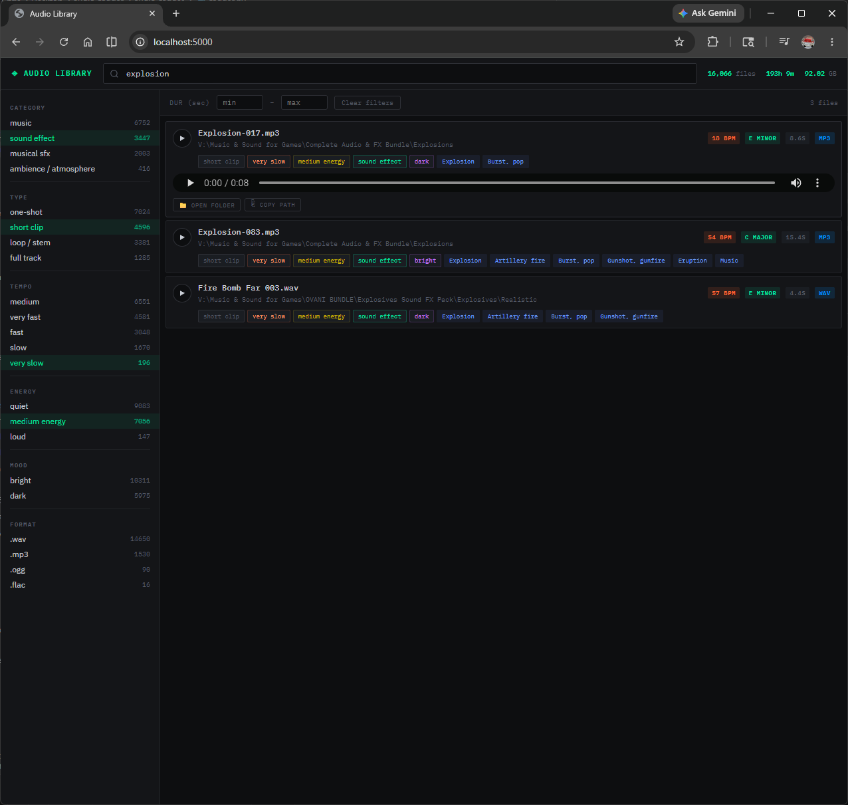Filter by bright mood in sidebar
This screenshot has width=848, height=805.
pos(80,481)
